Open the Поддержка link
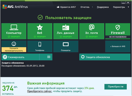 [x=103, y=7]
